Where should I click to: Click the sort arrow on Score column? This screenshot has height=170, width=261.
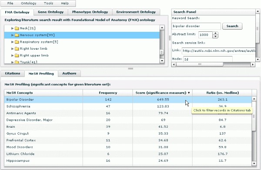tap(189, 93)
